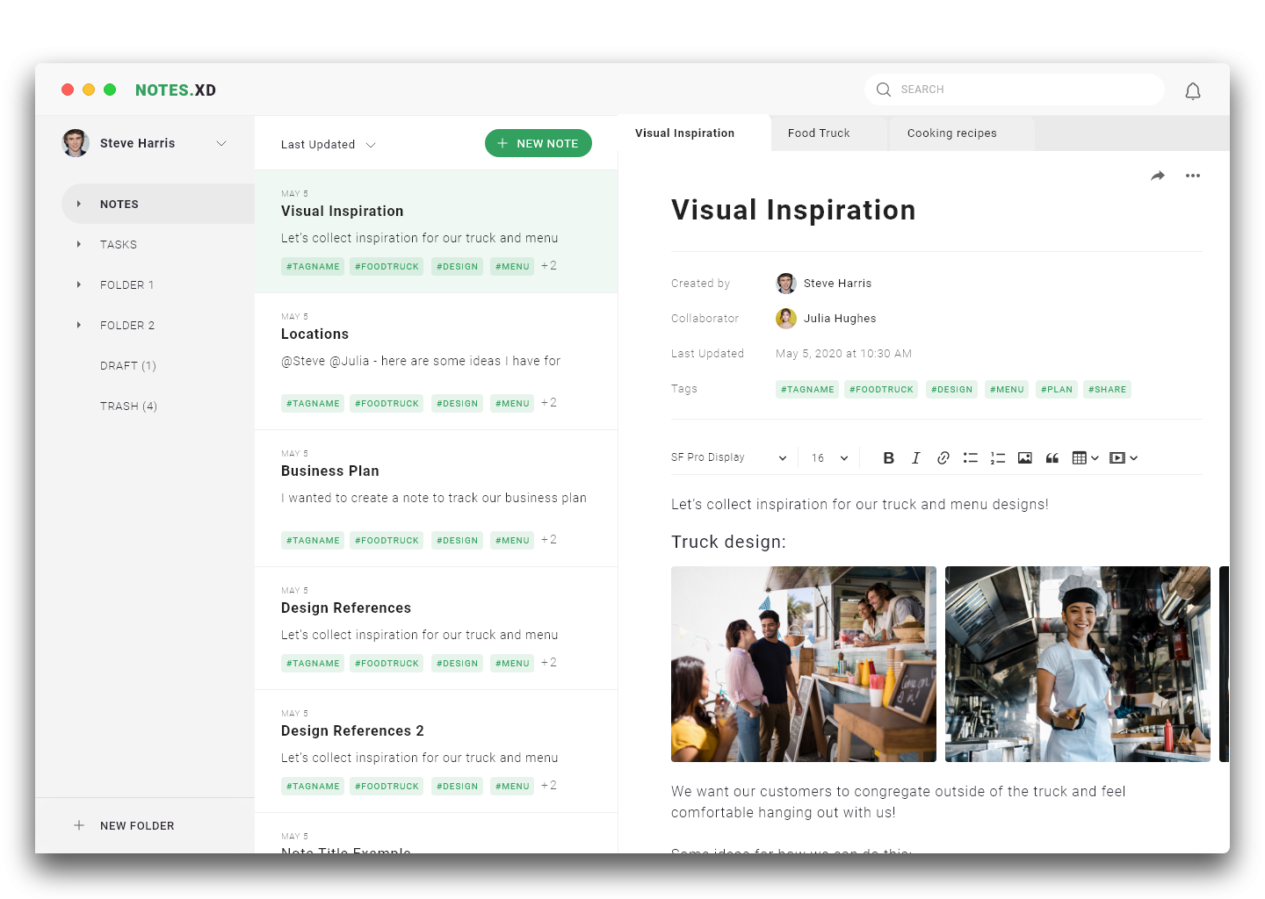
Task: Click inside the Search field
Action: tap(1015, 90)
